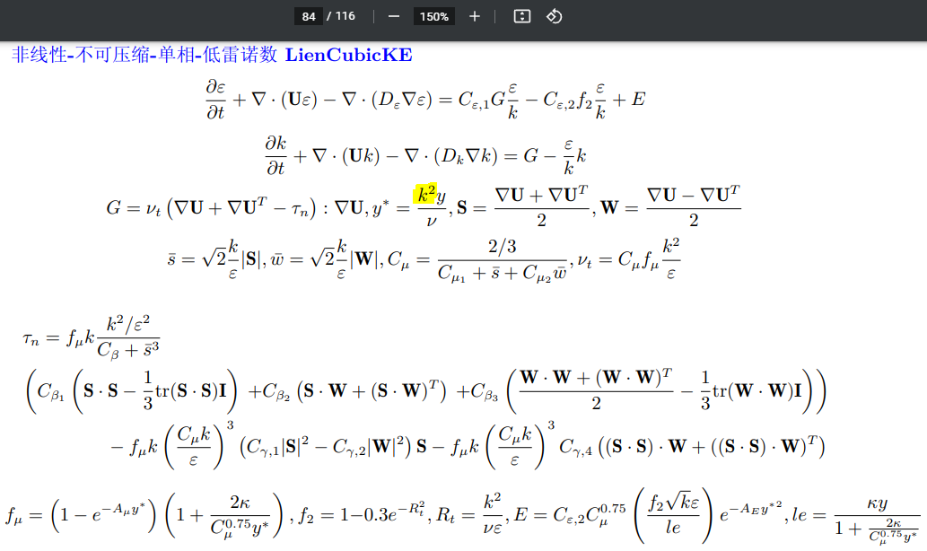927x551 pixels.
Task: Click the Chinese heading '非线性-不可压缩-单相-低雷诺数'
Action: (144, 55)
